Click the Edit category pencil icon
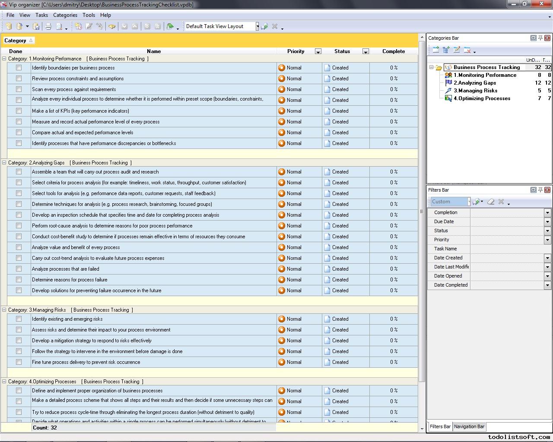 click(x=457, y=50)
